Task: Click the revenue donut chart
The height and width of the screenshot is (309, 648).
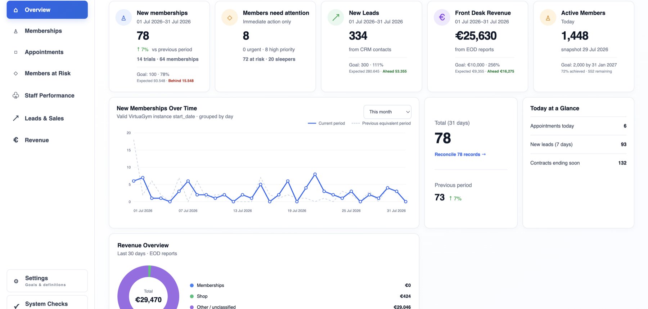Action: click(x=148, y=287)
